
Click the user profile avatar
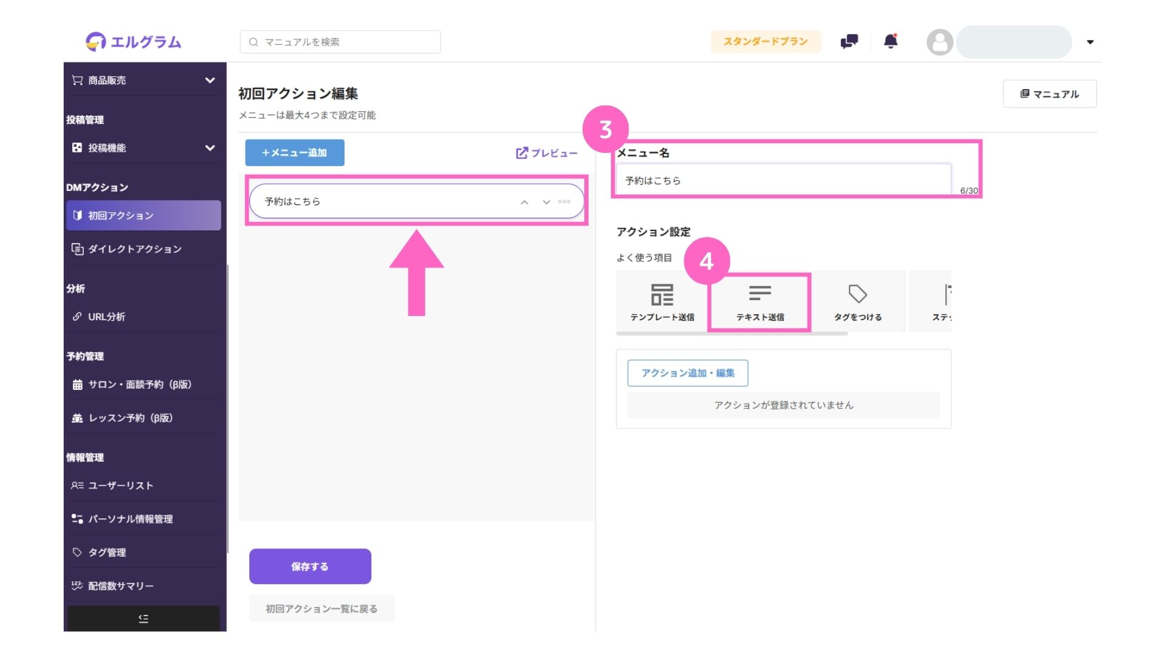coord(939,42)
